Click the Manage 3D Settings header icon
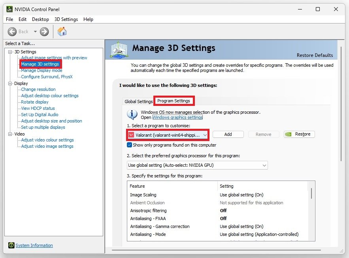This screenshot has height=258, width=349. pos(119,50)
